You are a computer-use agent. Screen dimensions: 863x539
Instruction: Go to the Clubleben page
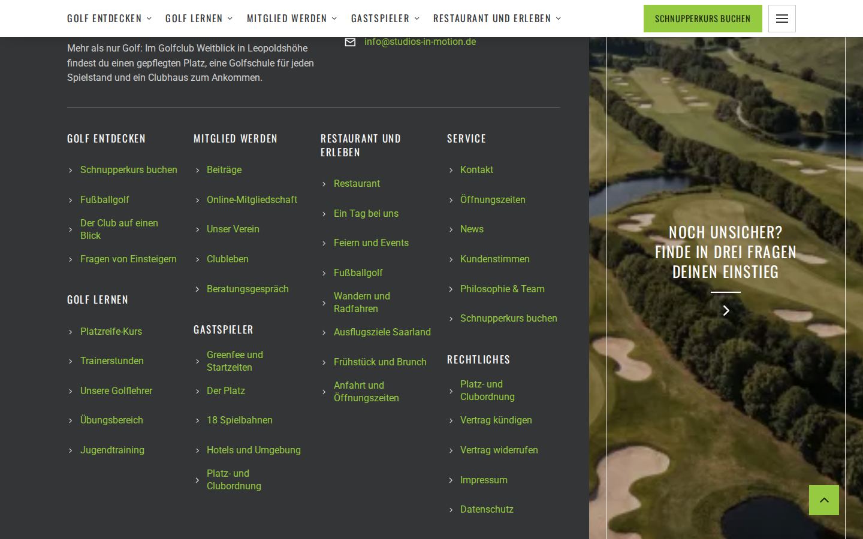coord(228,259)
